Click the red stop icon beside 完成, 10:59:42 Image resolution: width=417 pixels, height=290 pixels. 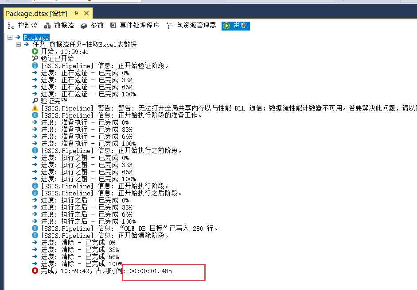tap(35, 271)
